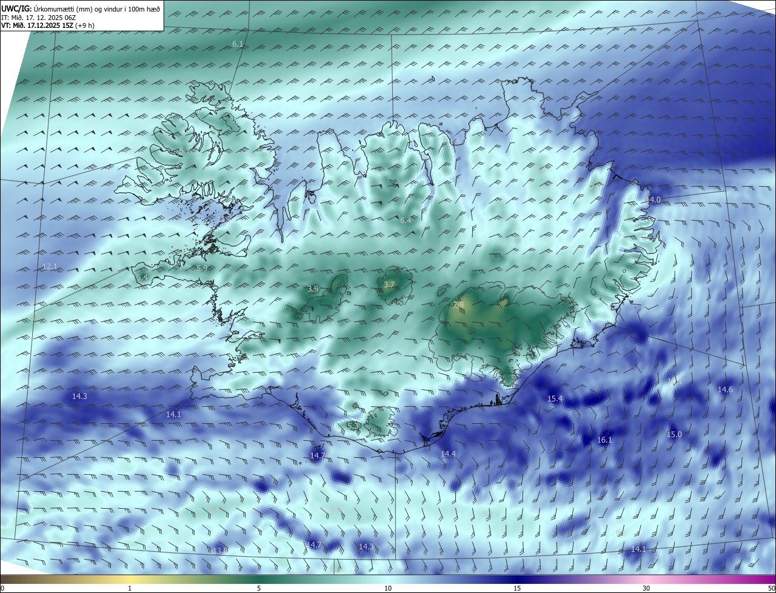This screenshot has width=776, height=593.
Task: Click the 2.8 value label on Vatnajökull
Action: pyautogui.click(x=458, y=304)
